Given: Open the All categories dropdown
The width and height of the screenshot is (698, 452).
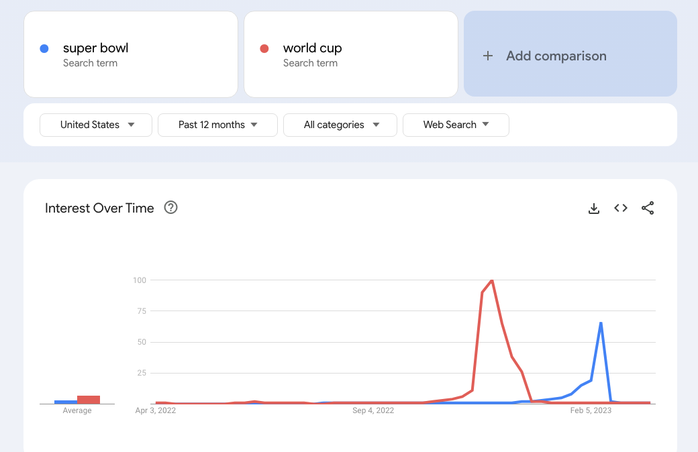Looking at the screenshot, I should tap(340, 125).
